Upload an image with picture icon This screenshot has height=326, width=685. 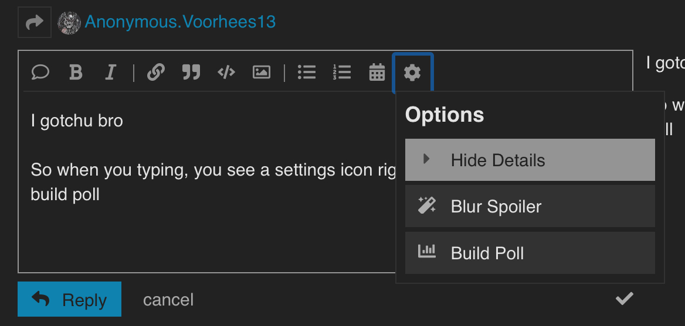(x=262, y=73)
